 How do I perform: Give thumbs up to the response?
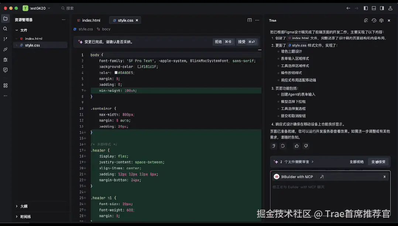297,146
